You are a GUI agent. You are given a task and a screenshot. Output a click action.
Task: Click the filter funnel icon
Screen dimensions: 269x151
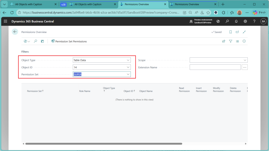point(231,41)
